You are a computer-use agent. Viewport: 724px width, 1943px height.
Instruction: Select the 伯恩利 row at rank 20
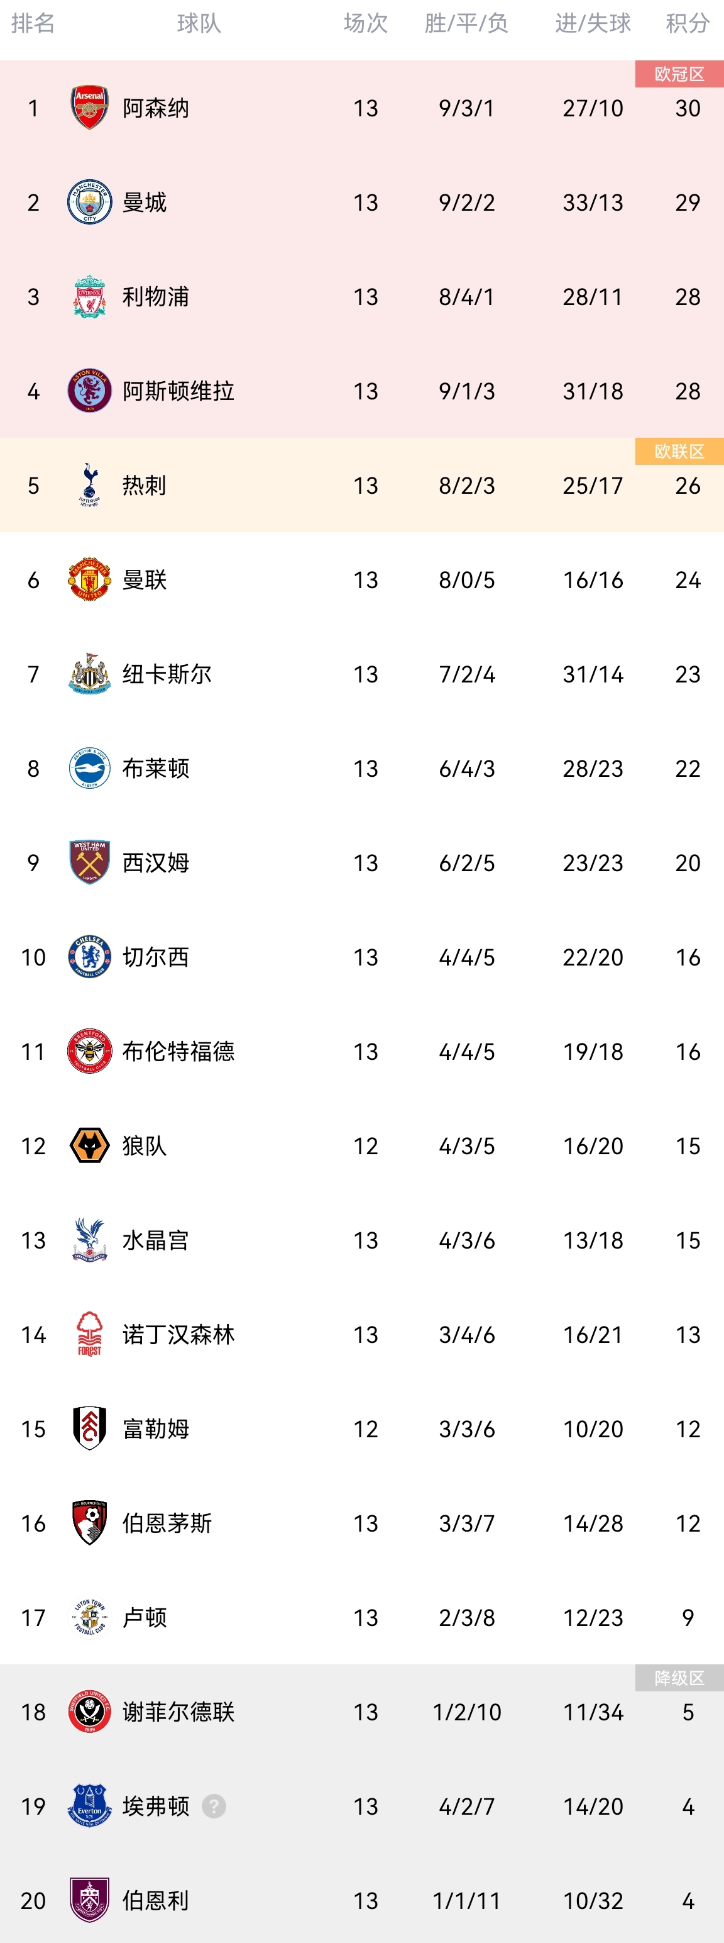coord(361,1900)
